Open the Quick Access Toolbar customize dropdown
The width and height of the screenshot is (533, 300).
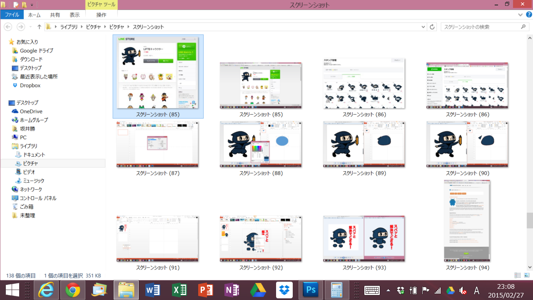pyautogui.click(x=32, y=5)
